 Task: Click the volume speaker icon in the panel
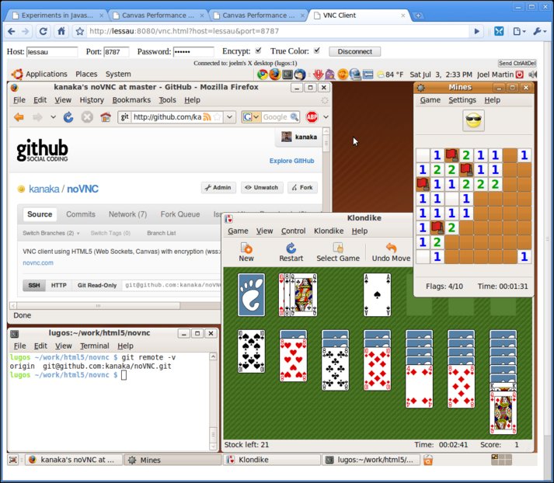(x=532, y=75)
